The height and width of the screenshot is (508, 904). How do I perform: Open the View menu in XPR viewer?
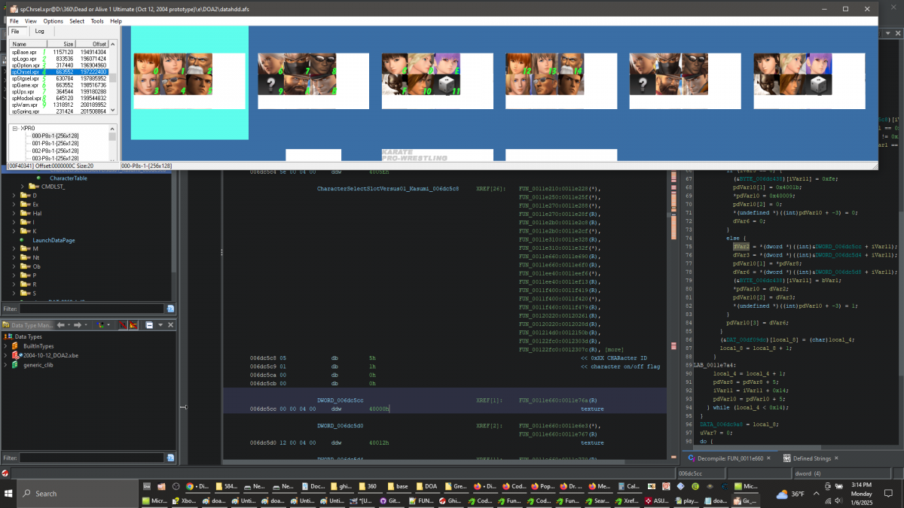click(31, 21)
